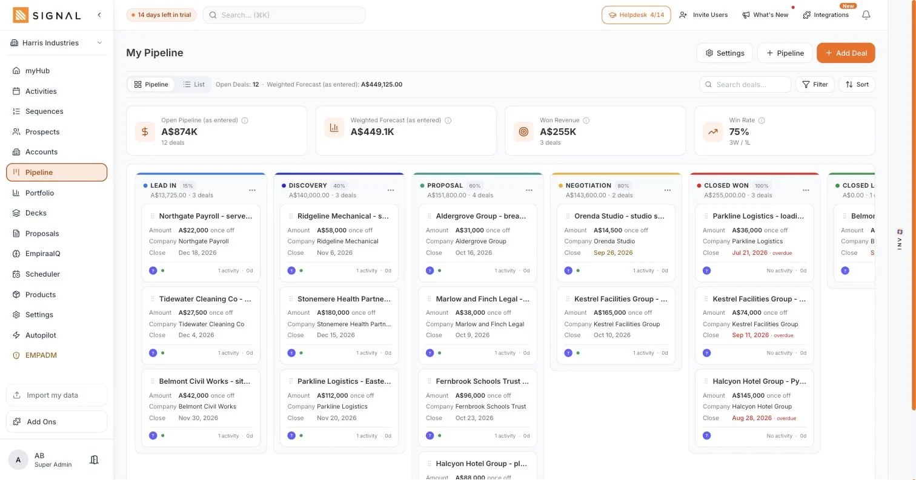Click the + Pipeline button
Viewport: 916px width, 480px height.
(x=785, y=53)
